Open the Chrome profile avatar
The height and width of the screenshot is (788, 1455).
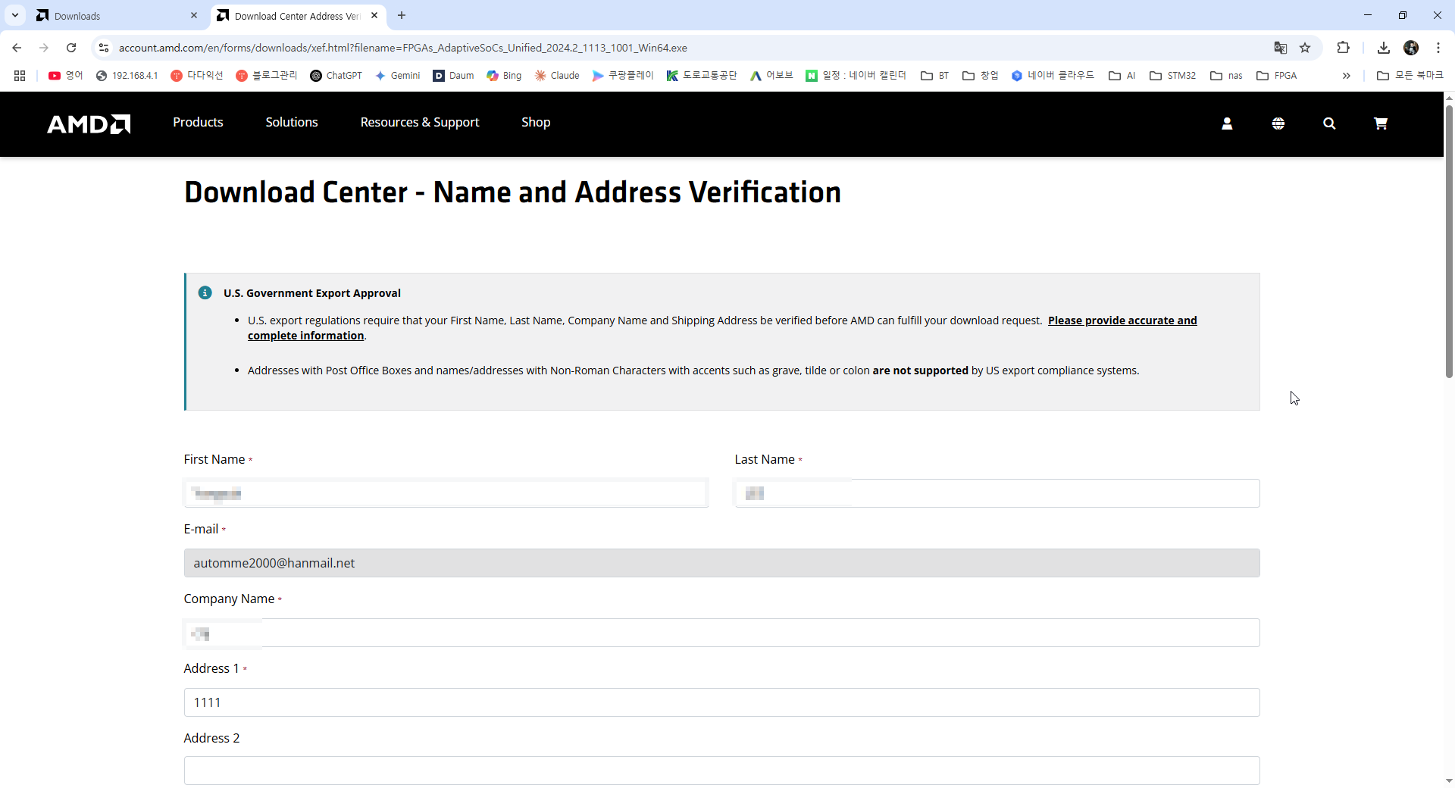point(1411,48)
